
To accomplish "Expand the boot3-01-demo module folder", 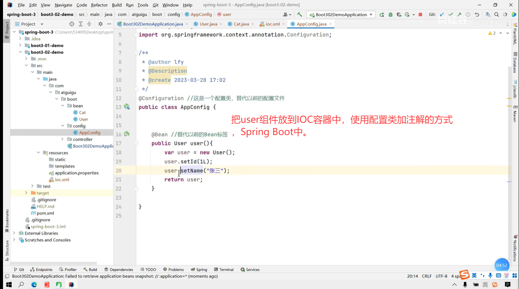I will point(21,45).
